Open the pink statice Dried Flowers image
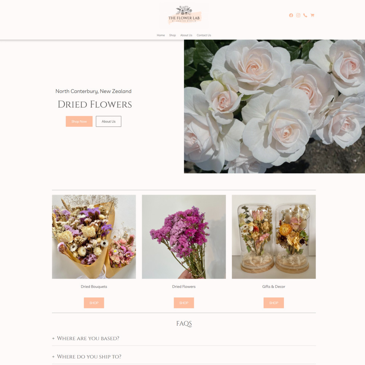365x365 pixels. tap(184, 237)
